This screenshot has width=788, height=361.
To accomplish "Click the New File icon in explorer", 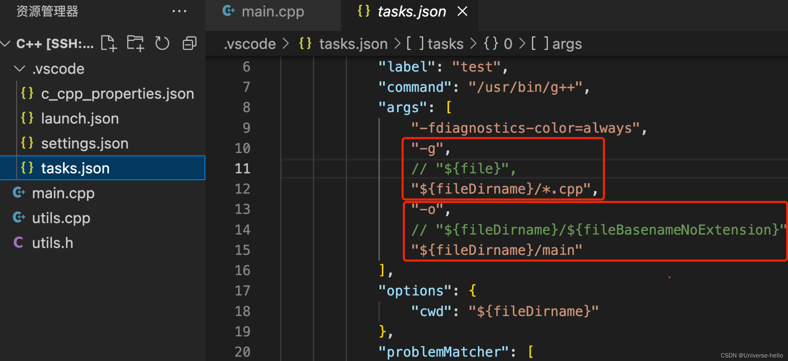I will click(x=109, y=43).
